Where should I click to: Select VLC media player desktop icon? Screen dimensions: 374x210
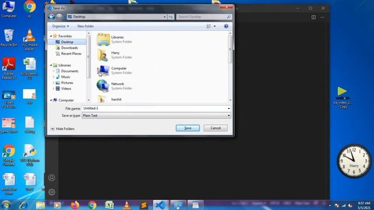coord(30,40)
